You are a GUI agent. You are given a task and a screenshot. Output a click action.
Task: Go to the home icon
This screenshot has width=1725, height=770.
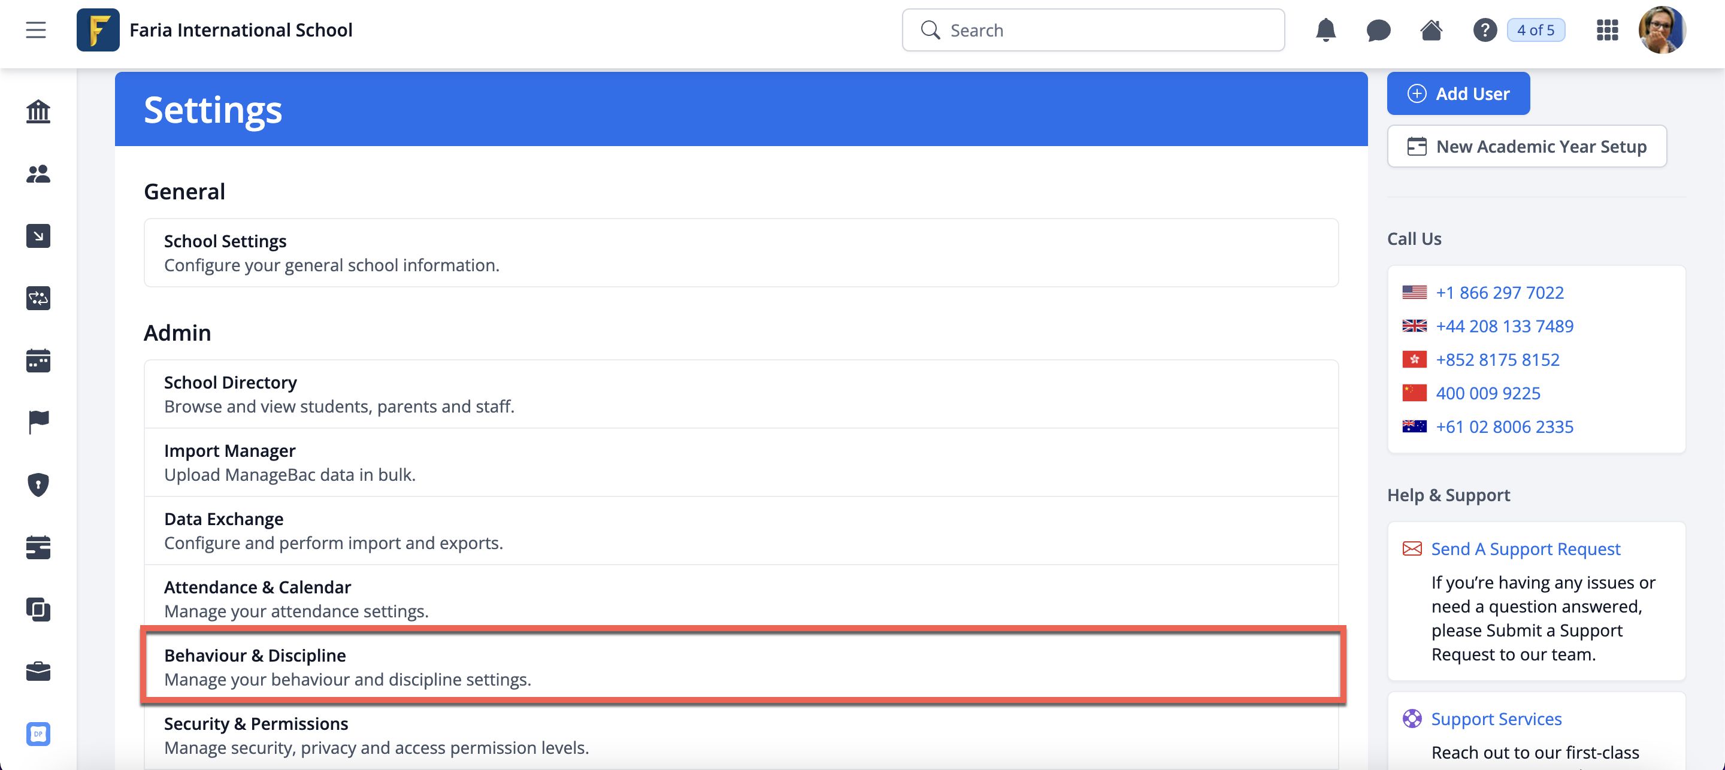tap(1431, 30)
